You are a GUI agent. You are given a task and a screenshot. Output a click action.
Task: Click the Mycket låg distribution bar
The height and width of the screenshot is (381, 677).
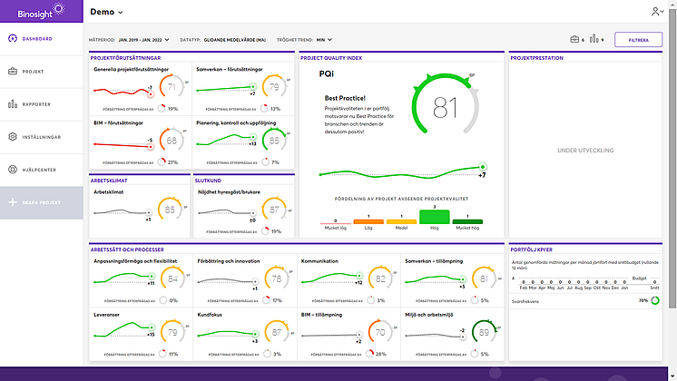point(336,223)
